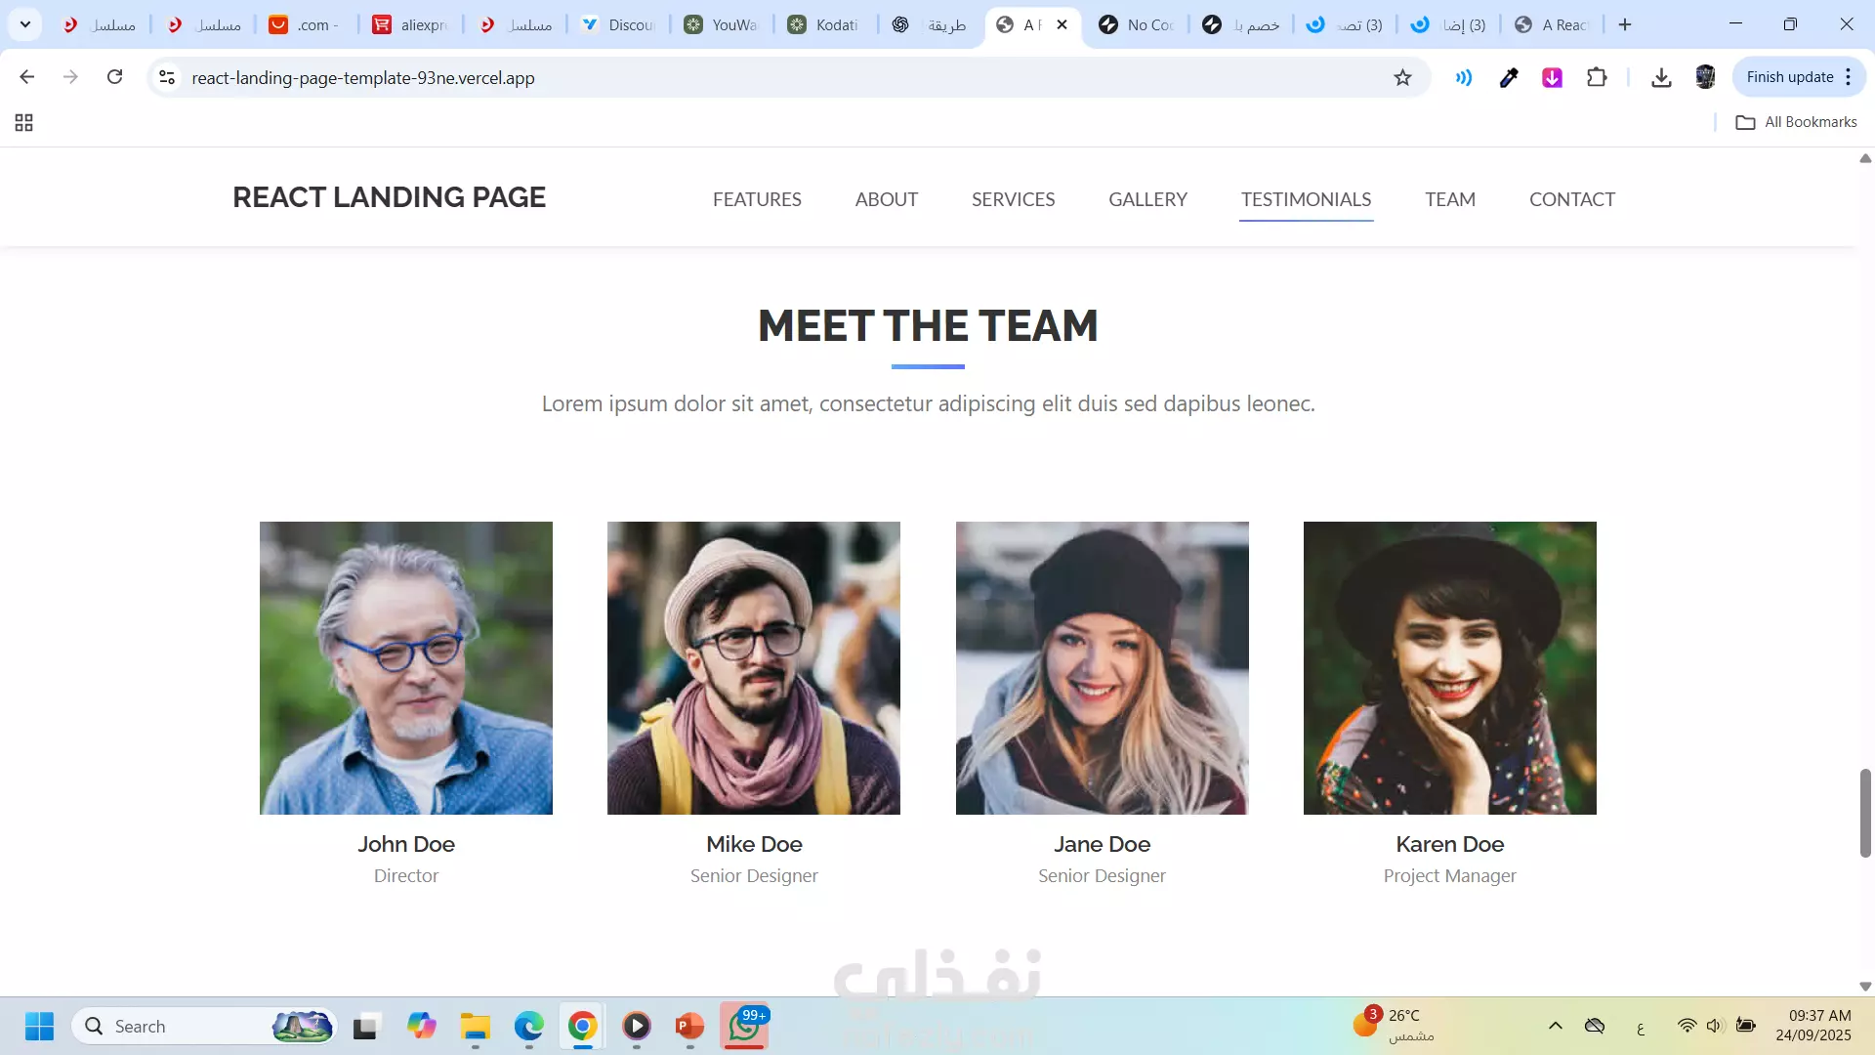Go back to previous page

pyautogui.click(x=27, y=77)
